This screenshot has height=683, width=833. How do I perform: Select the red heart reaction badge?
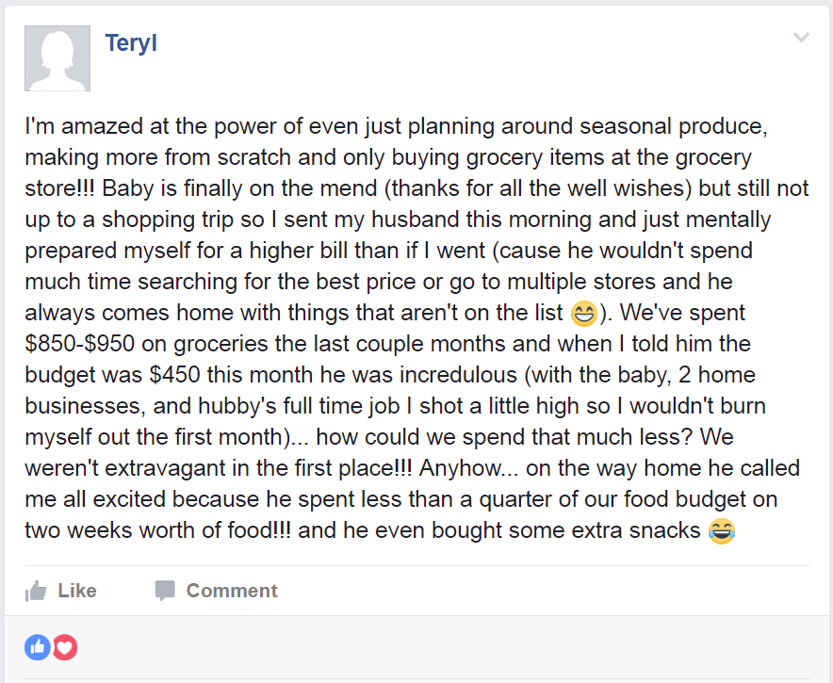coord(64,647)
